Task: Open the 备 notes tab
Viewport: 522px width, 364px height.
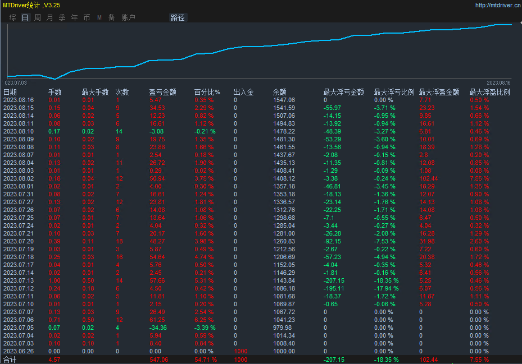Action: [x=111, y=17]
